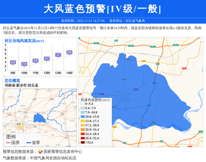Click the 4 wind speed label at 13时
Image resolution: width=206 pixels, height=162 pixels.
pos(58,55)
